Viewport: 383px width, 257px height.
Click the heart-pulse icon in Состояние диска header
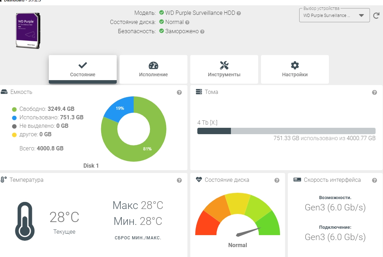pyautogui.click(x=199, y=179)
